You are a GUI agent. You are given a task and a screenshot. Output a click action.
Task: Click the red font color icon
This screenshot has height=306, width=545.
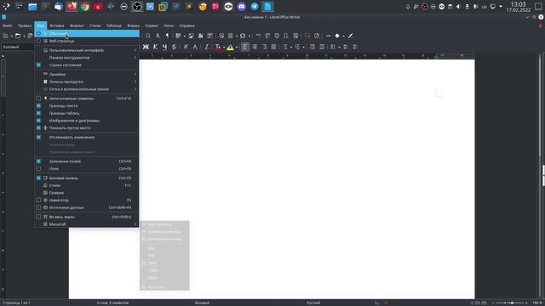coord(218,48)
